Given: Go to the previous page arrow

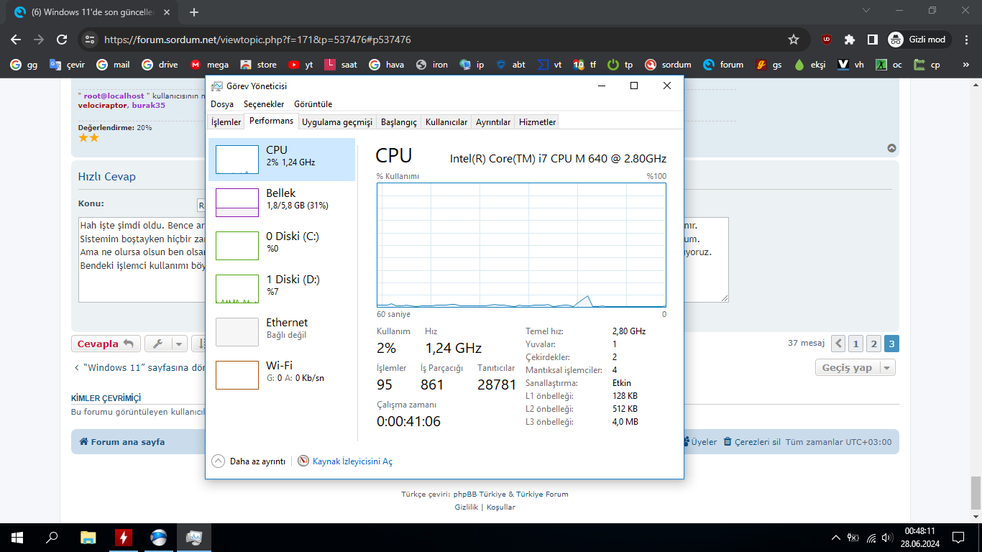Looking at the screenshot, I should pos(838,344).
